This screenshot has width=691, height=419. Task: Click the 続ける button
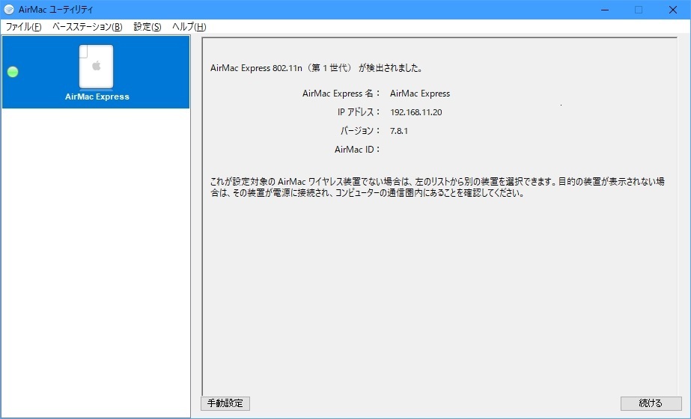tap(651, 403)
